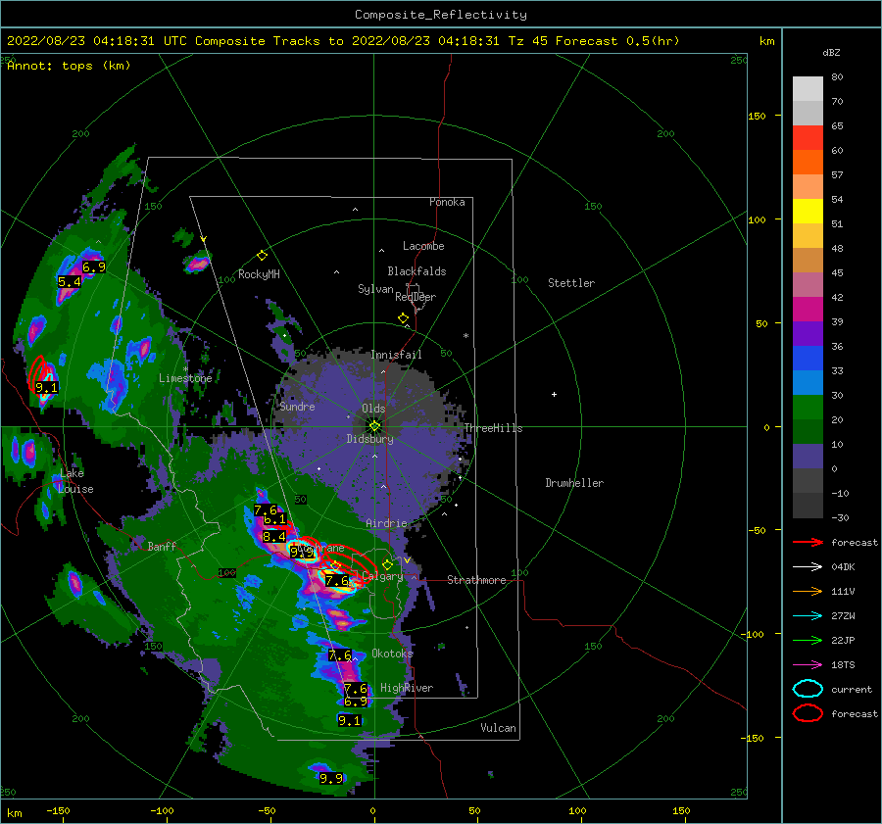The image size is (882, 824).
Task: Click the 'HighRiver' town label
Action: (x=407, y=688)
